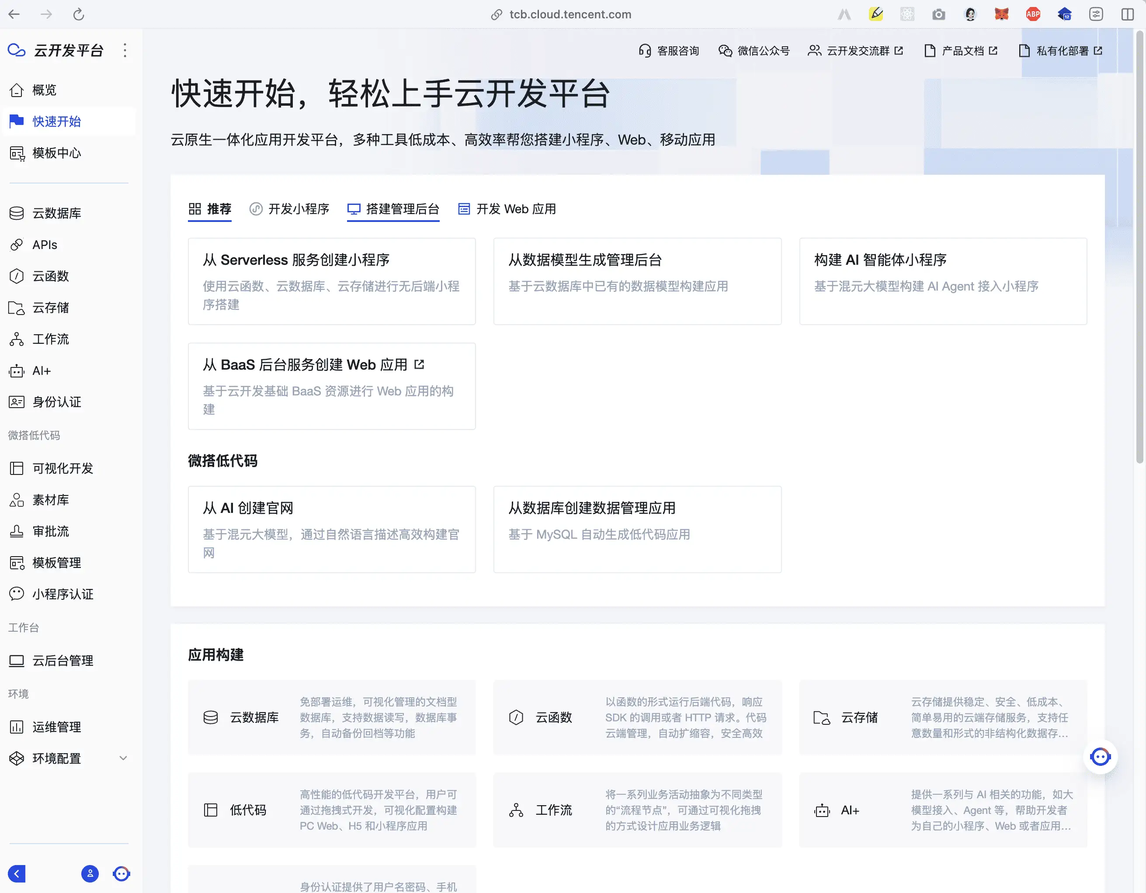Open the browser side panel toggle
Viewport: 1146px width, 893px height.
1127,14
